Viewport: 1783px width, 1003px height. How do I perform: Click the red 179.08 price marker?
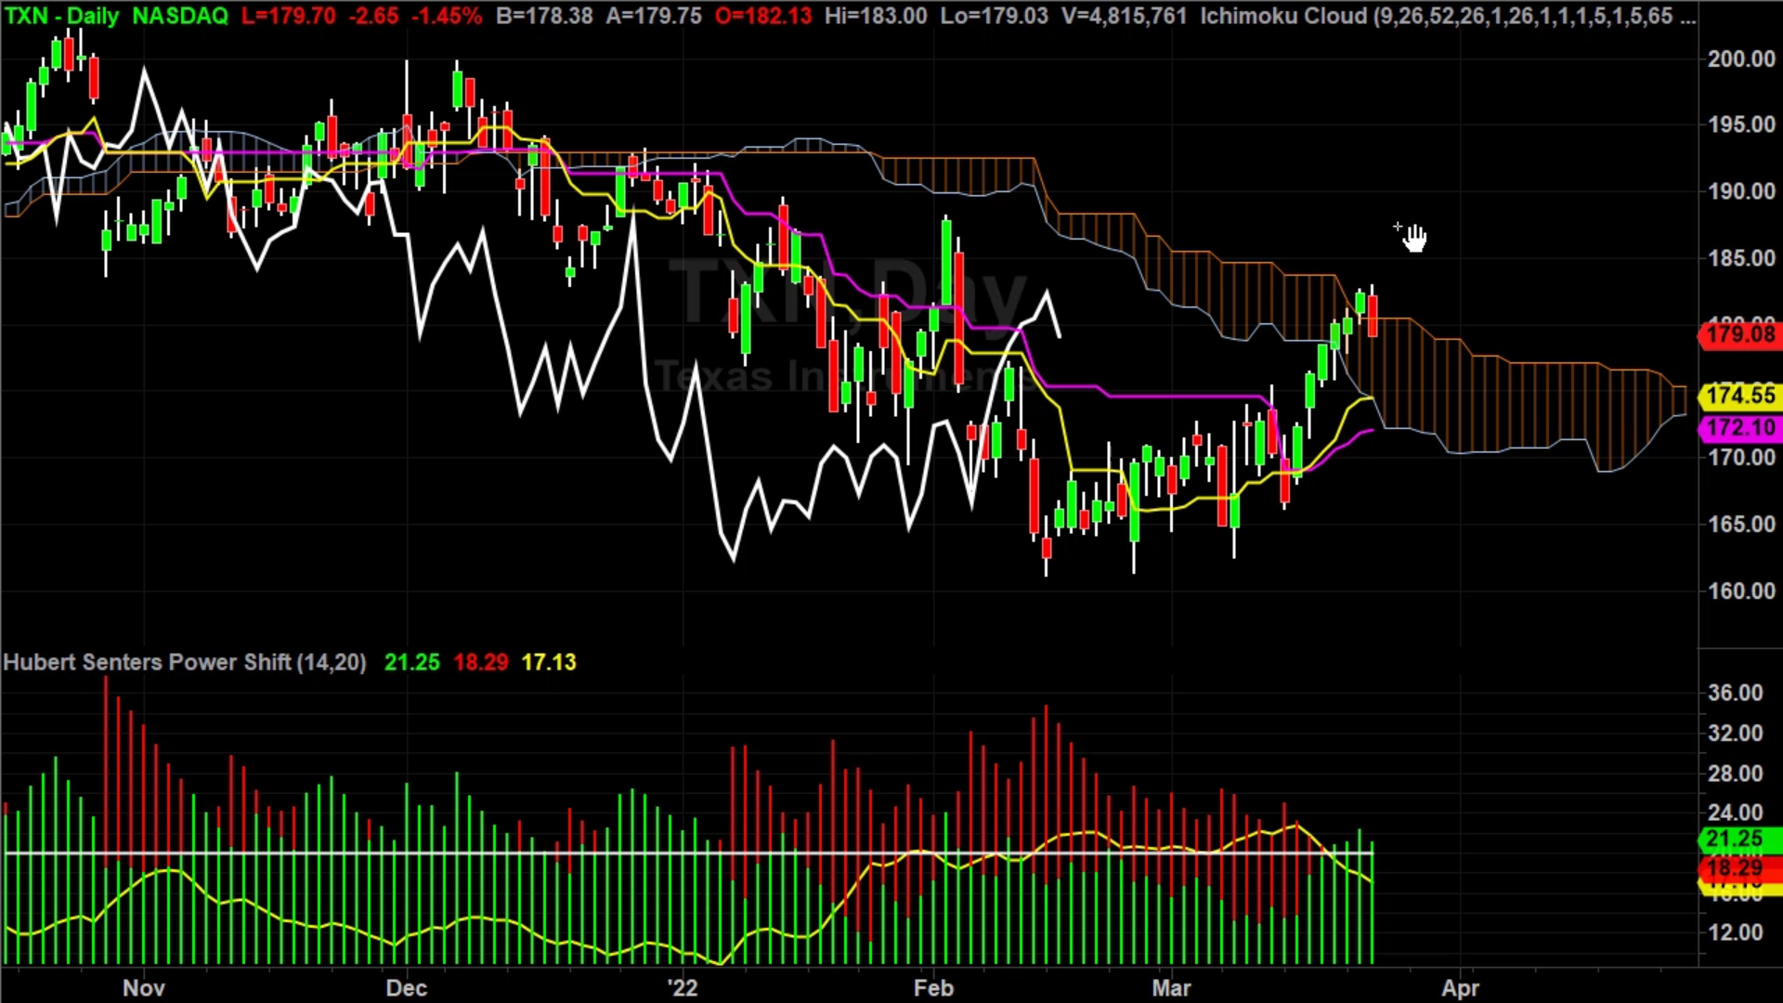[1740, 334]
